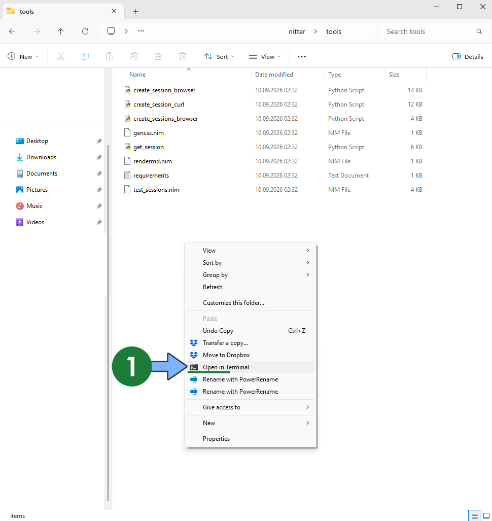
Task: Click the pin icon next to Downloads
Action: 99,157
